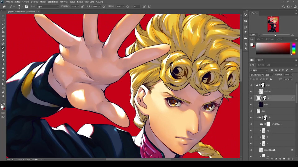Image resolution: width=298 pixels, height=167 pixels.
Task: Select the Frame tool
Action: pos(3,36)
